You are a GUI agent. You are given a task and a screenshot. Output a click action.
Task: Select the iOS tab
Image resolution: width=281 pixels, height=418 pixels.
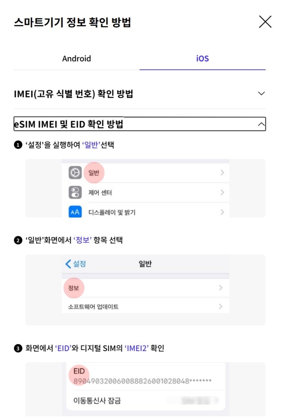point(202,59)
